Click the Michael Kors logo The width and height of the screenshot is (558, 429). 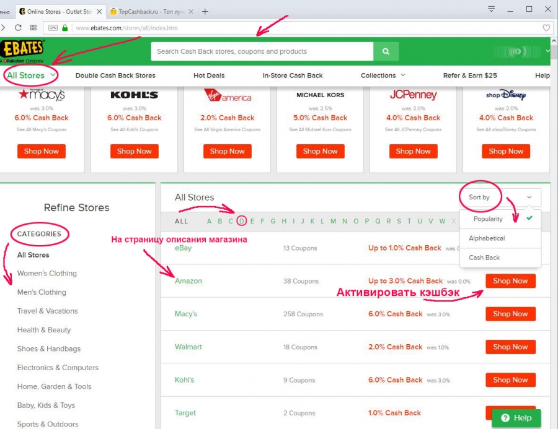(x=321, y=95)
